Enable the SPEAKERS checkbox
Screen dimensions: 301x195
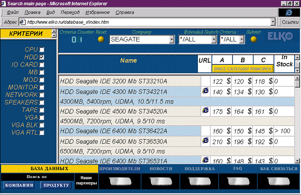(x=42, y=102)
